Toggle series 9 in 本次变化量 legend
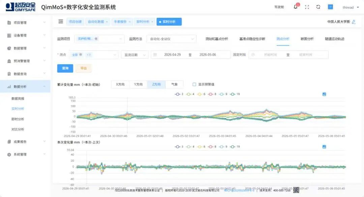This screenshot has height=197, width=364. [x=223, y=146]
